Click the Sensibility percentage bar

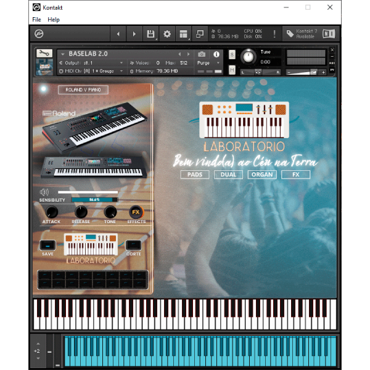click(94, 200)
